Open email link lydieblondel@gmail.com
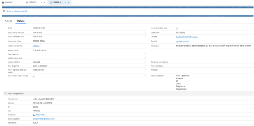The width and height of the screenshot is (254, 126). click(x=43, y=119)
